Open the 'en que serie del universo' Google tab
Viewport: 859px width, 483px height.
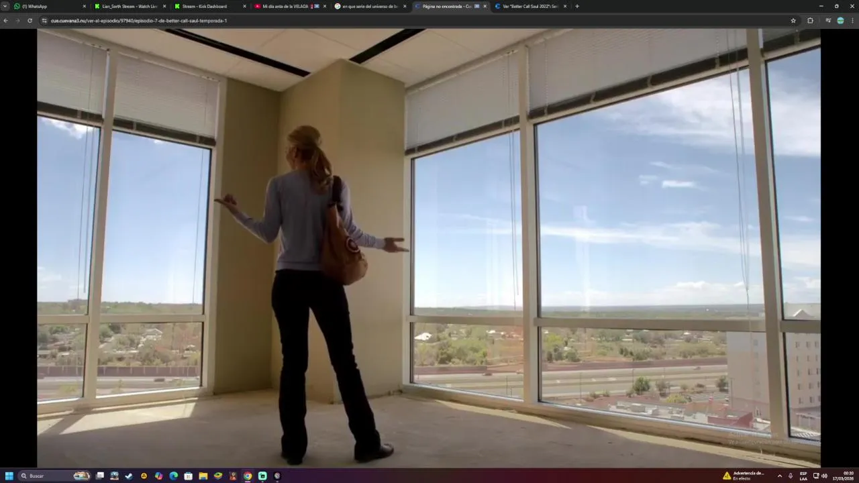(x=370, y=6)
